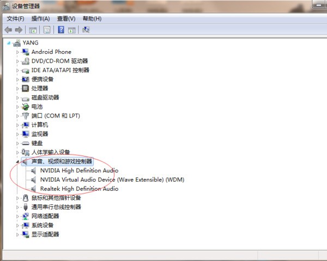Open the 文件(F) menu
Viewport: 327px width, 261px height.
coord(15,18)
